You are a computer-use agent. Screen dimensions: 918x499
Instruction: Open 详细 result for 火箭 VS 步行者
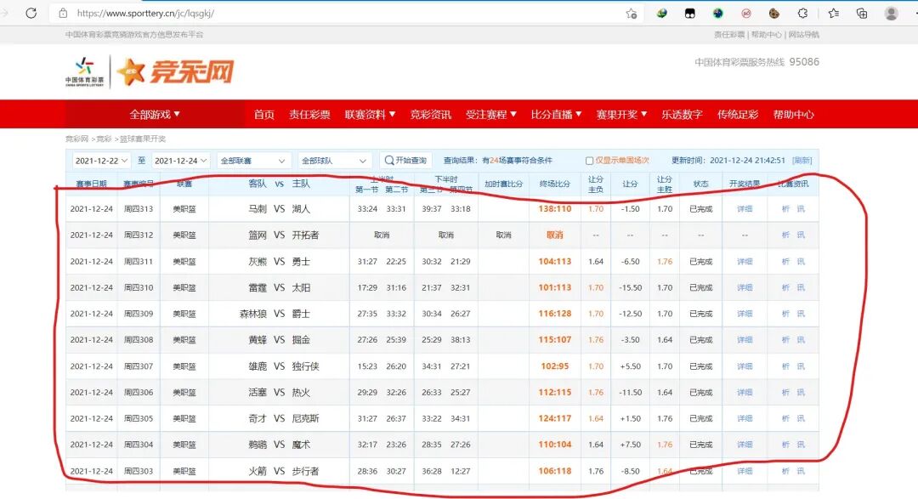[745, 471]
